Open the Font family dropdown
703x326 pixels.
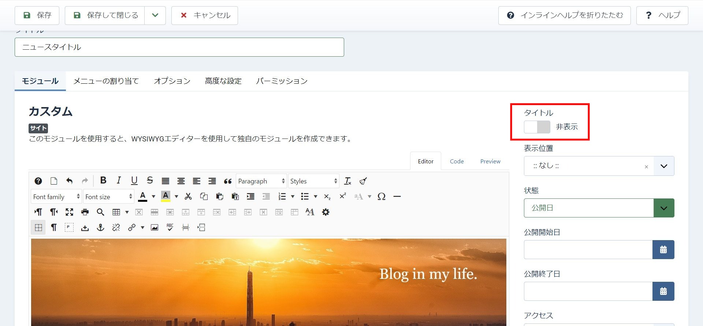point(56,197)
